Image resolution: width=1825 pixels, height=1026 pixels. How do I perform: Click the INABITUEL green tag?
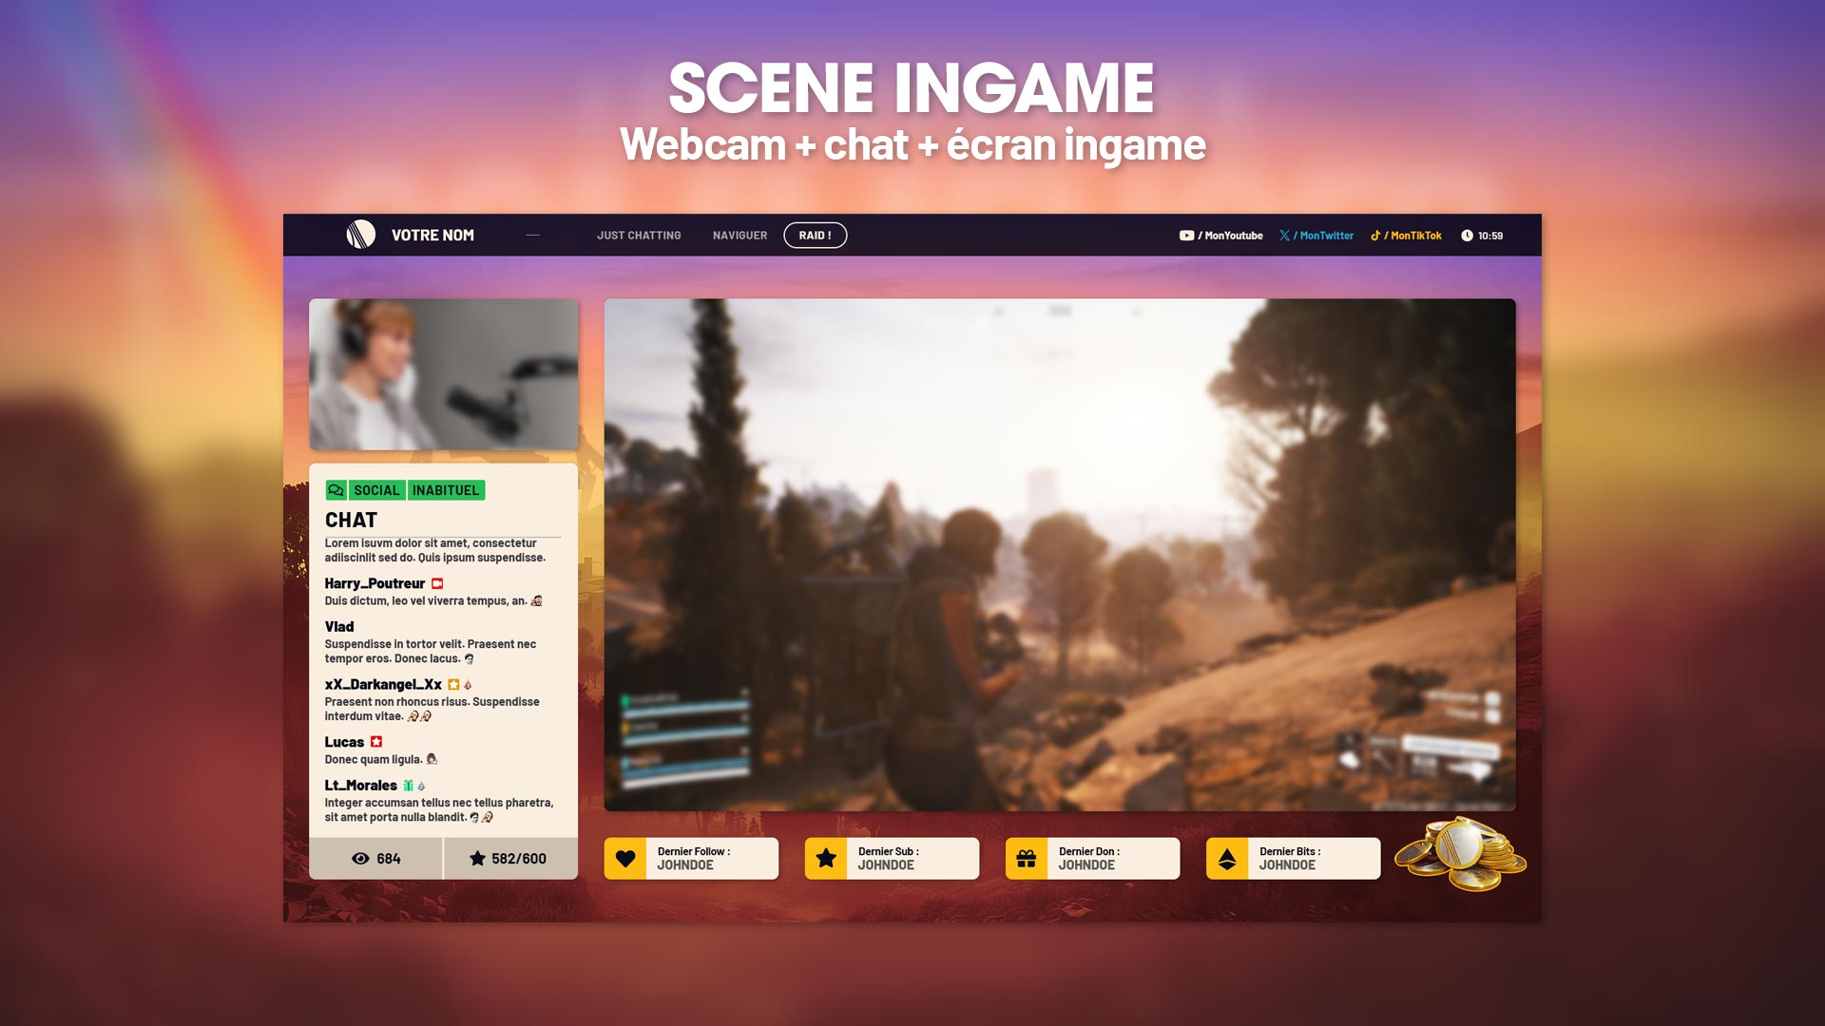(446, 490)
